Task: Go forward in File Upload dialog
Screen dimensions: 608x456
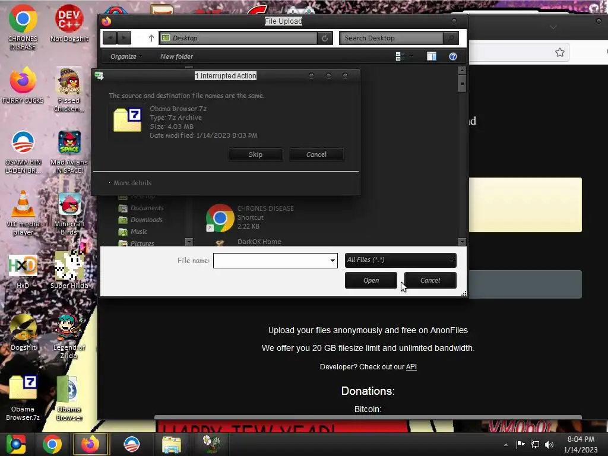Action: pos(124,38)
